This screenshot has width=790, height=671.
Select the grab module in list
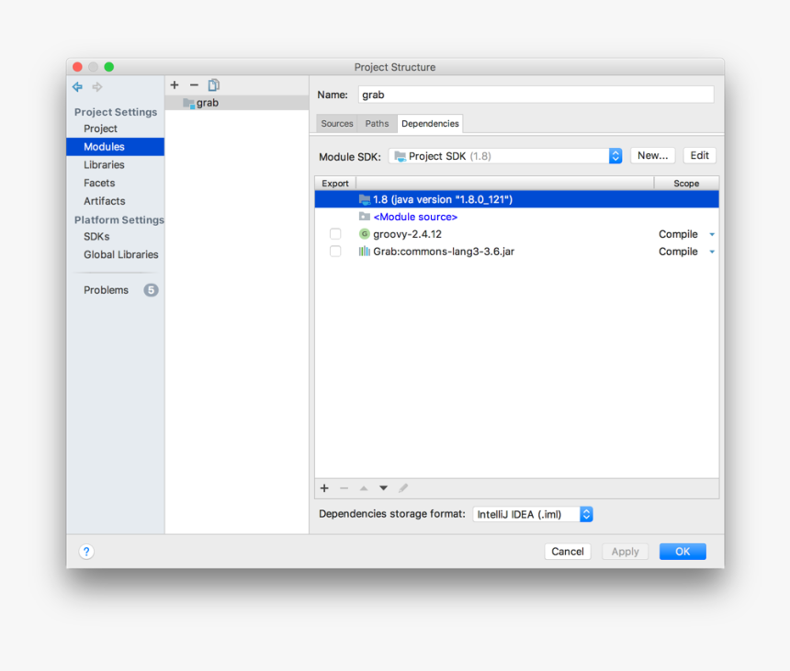tap(237, 103)
